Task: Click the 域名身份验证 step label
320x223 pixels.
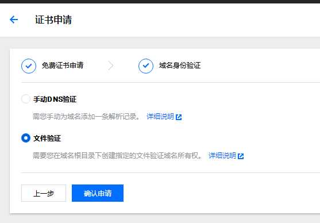Action: (x=180, y=66)
